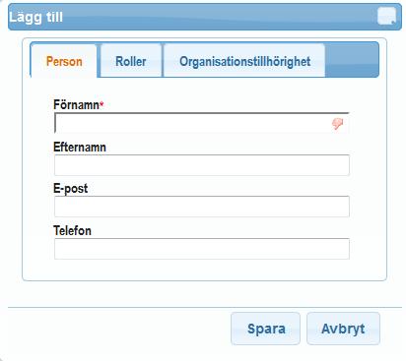Click the Lägg till dialog title text
The width and height of the screenshot is (406, 361).
35,17
